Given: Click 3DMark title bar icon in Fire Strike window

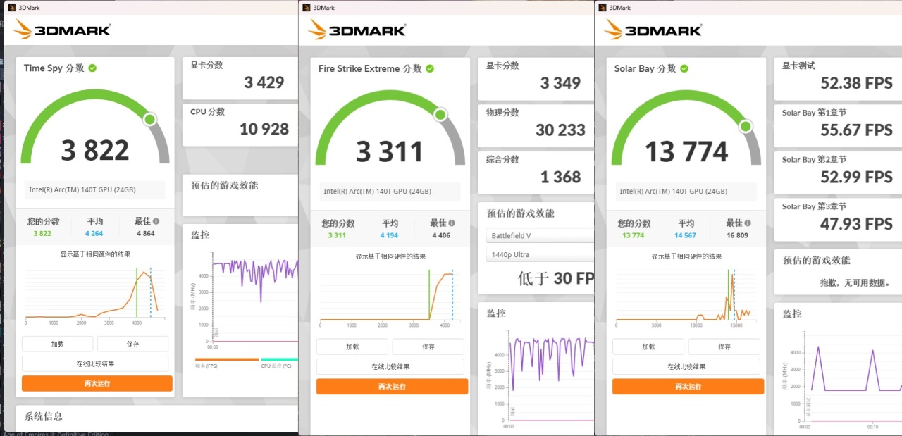Looking at the screenshot, I should [307, 8].
